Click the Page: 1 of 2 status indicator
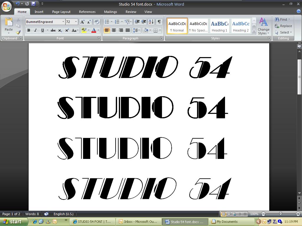The image size is (302, 226). (11, 214)
